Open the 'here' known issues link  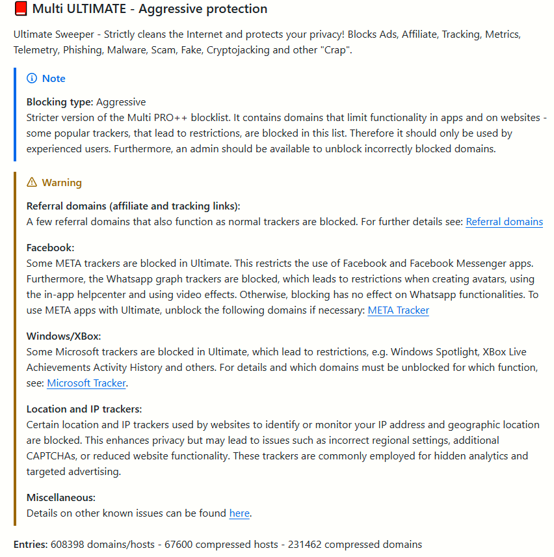[239, 513]
